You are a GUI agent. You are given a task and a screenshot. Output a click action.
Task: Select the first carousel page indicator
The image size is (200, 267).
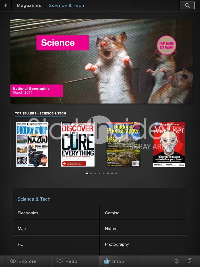pyautogui.click(x=87, y=173)
